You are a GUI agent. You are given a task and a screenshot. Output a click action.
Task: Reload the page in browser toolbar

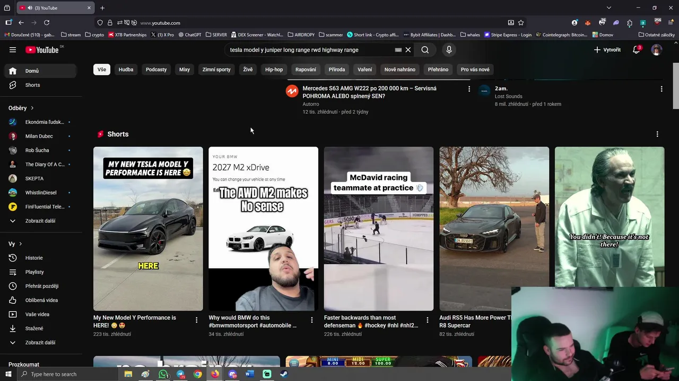pos(47,23)
